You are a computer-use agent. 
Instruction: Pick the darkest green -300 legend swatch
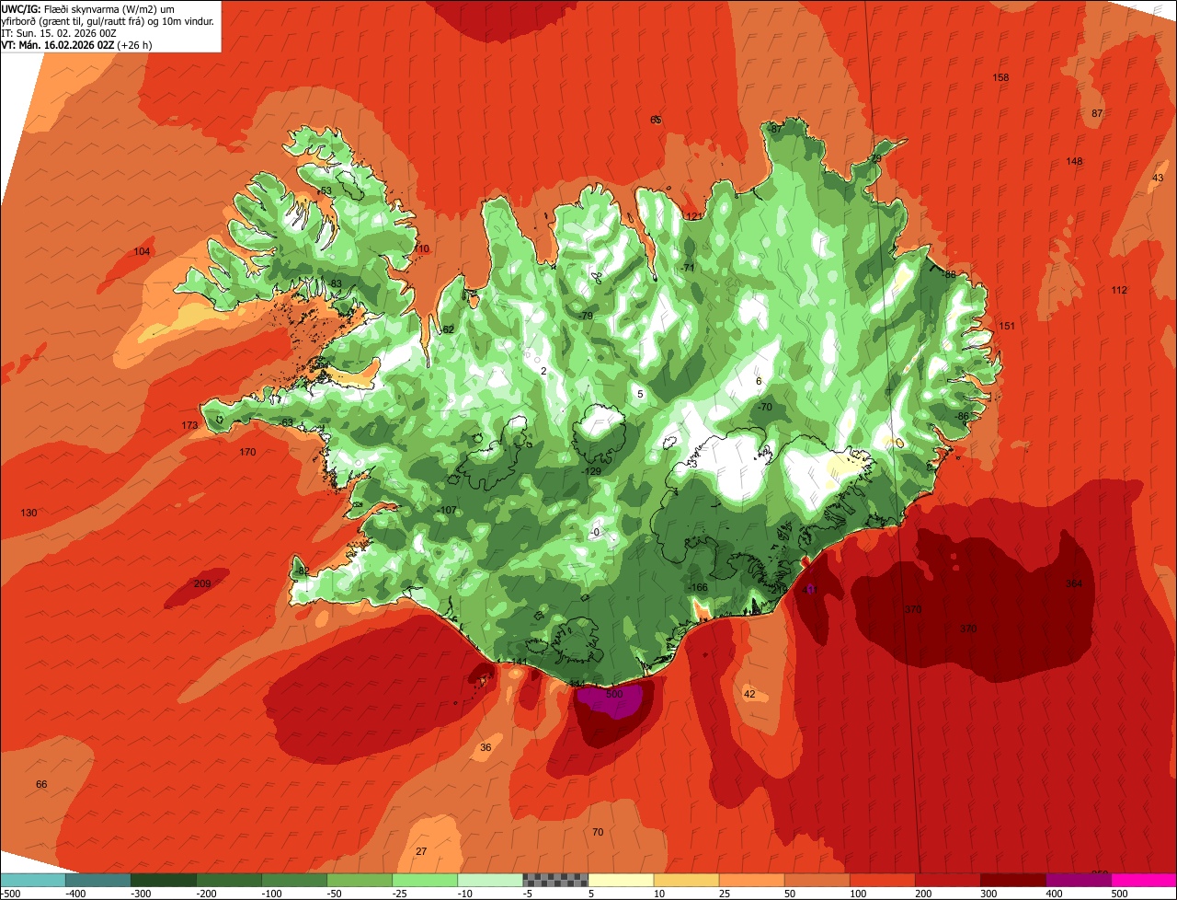click(x=163, y=879)
